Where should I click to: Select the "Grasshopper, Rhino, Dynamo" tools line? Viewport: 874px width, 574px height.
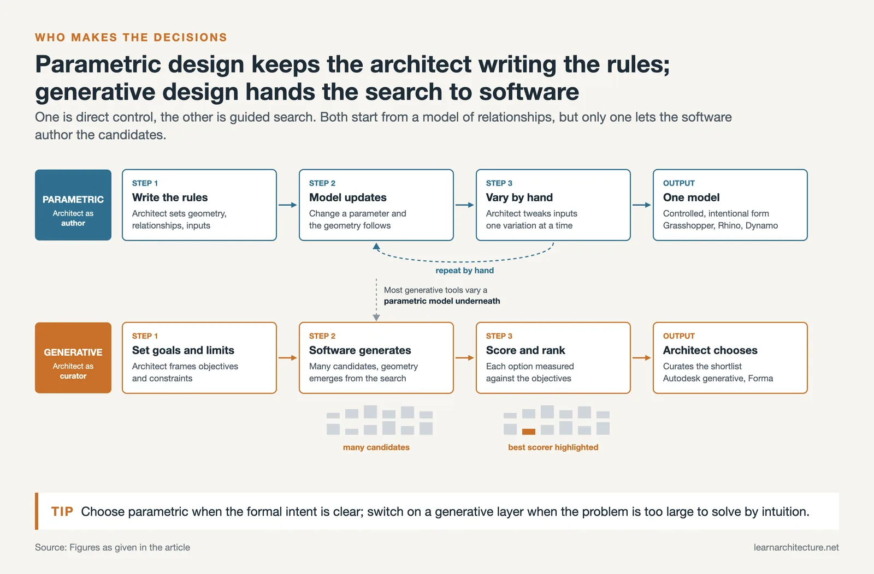(x=721, y=225)
